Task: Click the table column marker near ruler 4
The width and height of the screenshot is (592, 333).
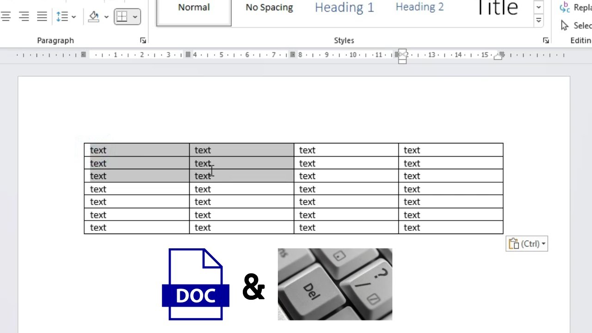Action: (188, 55)
